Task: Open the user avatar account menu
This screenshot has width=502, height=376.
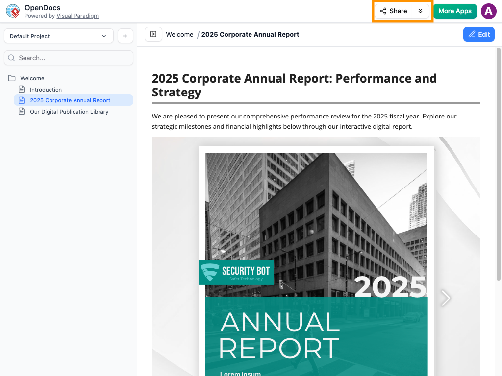Action: pyautogui.click(x=488, y=11)
